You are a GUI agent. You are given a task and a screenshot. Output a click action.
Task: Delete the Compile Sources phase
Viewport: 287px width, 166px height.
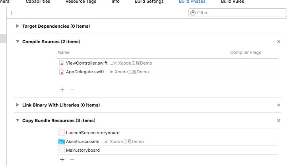pos(279,42)
